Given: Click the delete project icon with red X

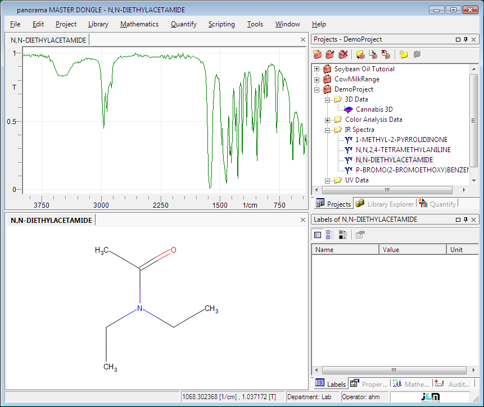Looking at the screenshot, I should [x=343, y=54].
